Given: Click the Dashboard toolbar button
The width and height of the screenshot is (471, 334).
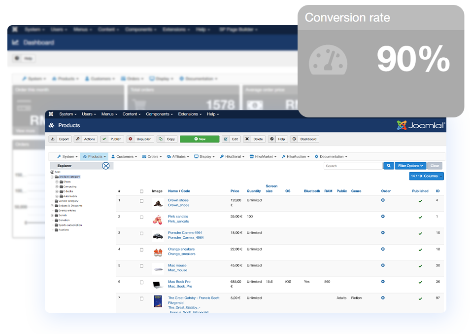Looking at the screenshot, I should point(304,139).
